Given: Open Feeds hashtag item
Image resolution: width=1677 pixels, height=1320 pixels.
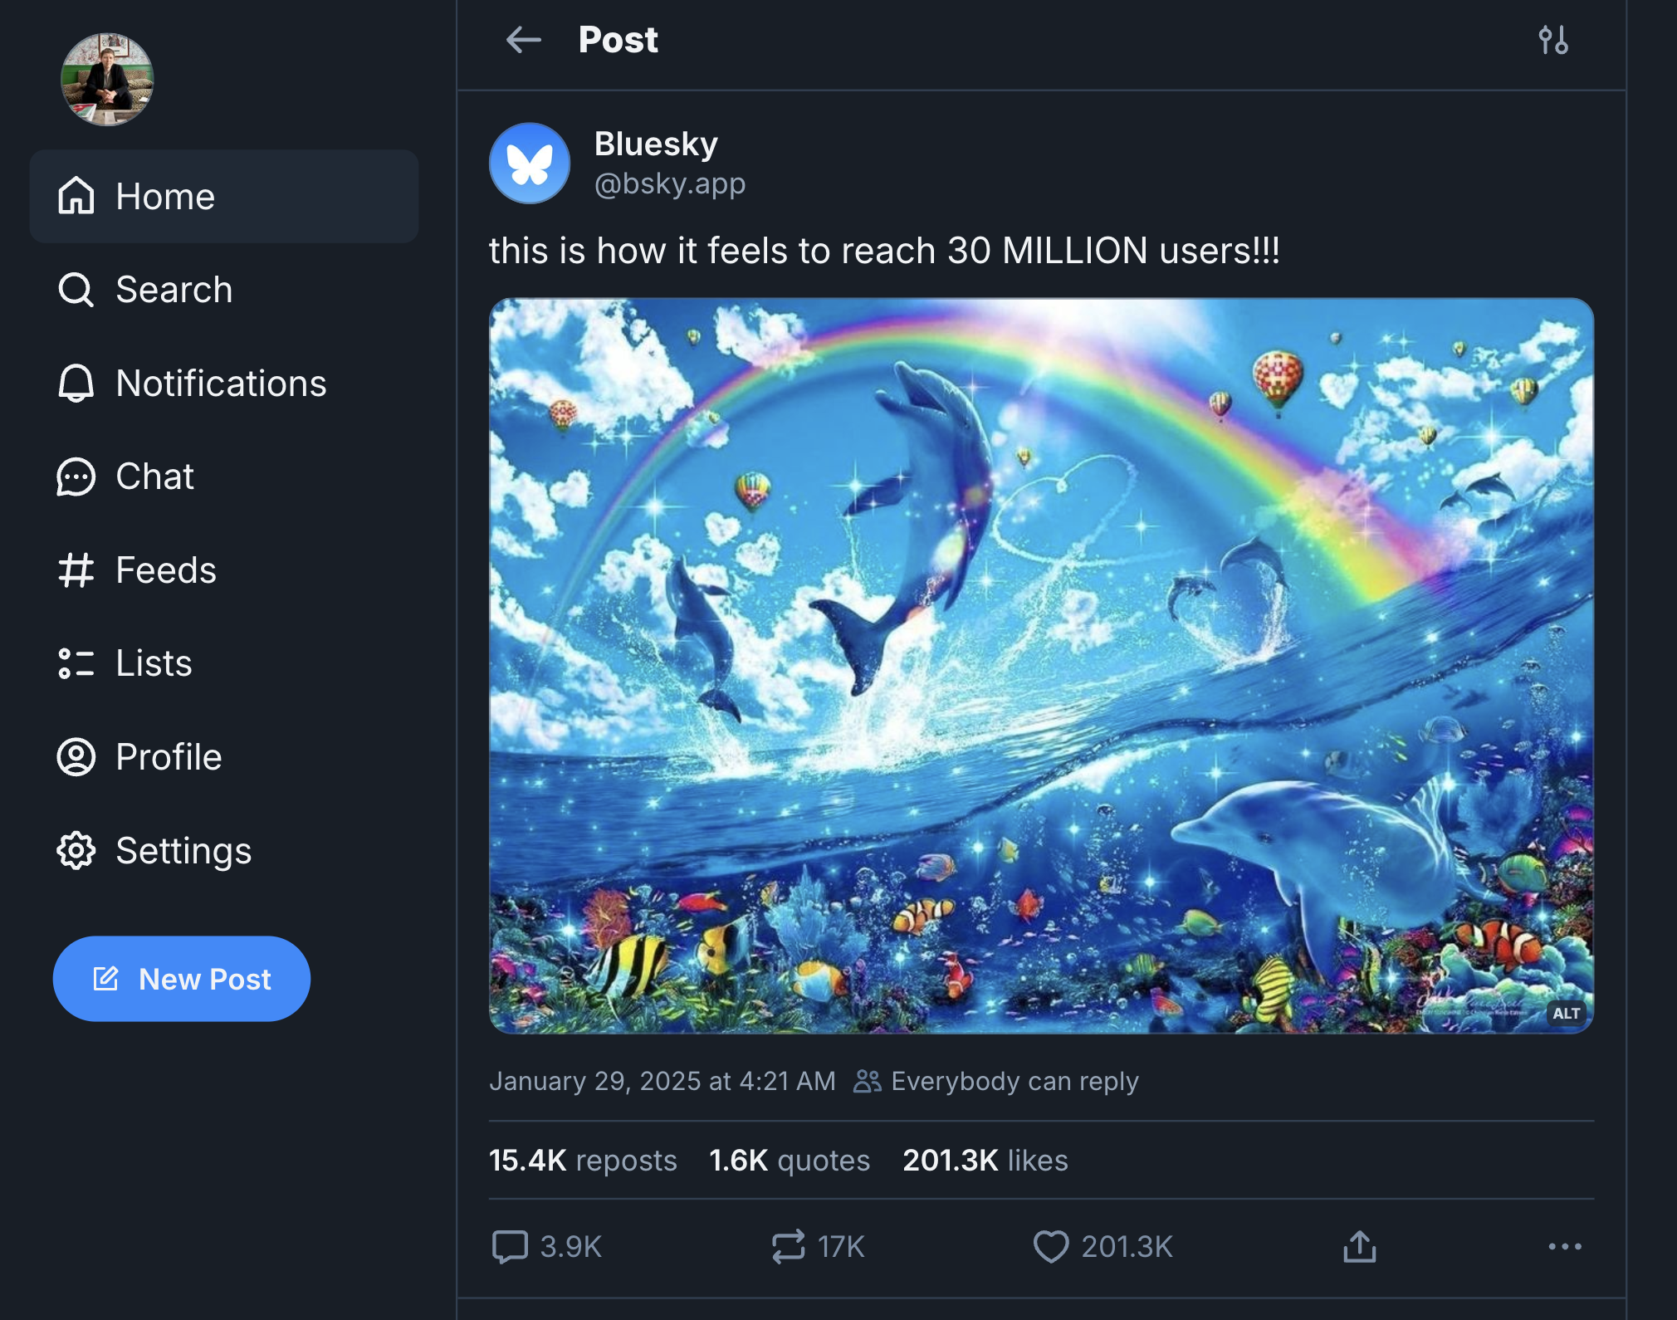Looking at the screenshot, I should pyautogui.click(x=224, y=570).
